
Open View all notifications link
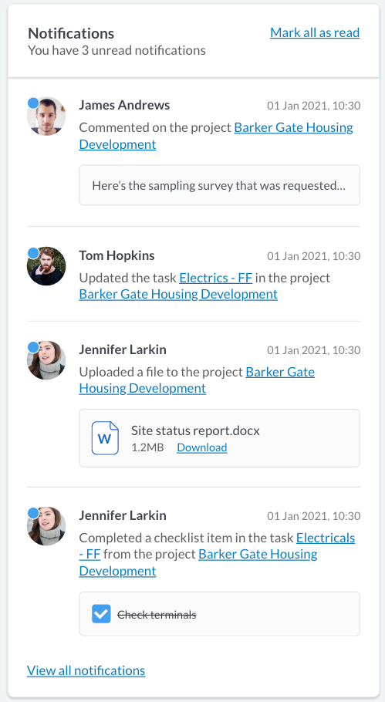click(86, 670)
